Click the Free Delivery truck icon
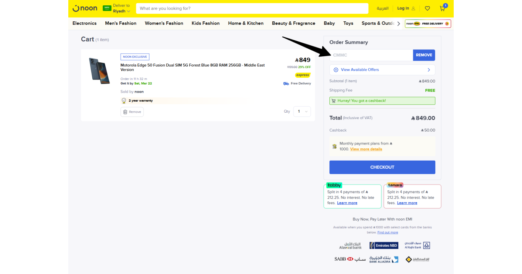Screen dimensions: 522x274 286,83
